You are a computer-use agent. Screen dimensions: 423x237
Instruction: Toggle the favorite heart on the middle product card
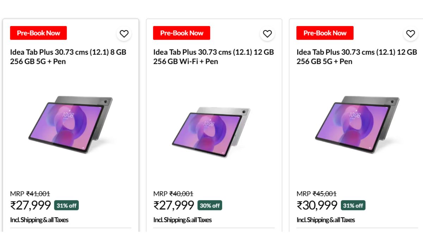pos(268,34)
